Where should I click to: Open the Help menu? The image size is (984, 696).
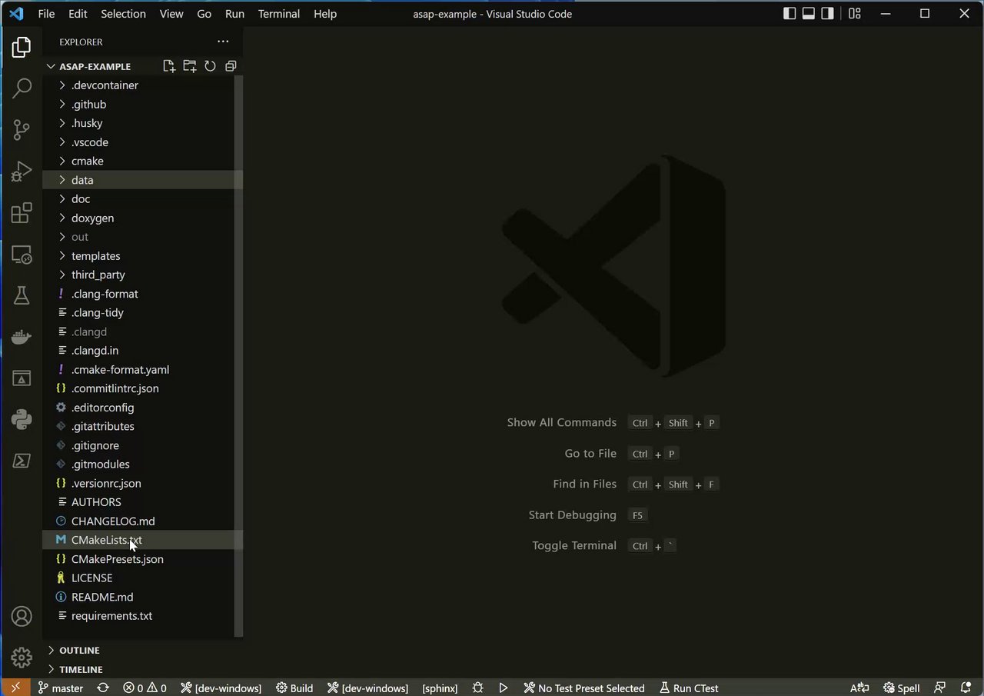coord(325,14)
